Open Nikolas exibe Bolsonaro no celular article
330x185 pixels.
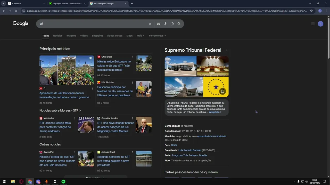tap(114, 66)
